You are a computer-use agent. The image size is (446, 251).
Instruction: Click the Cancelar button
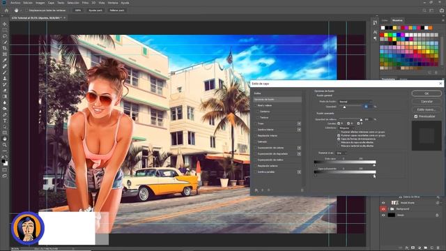click(426, 101)
